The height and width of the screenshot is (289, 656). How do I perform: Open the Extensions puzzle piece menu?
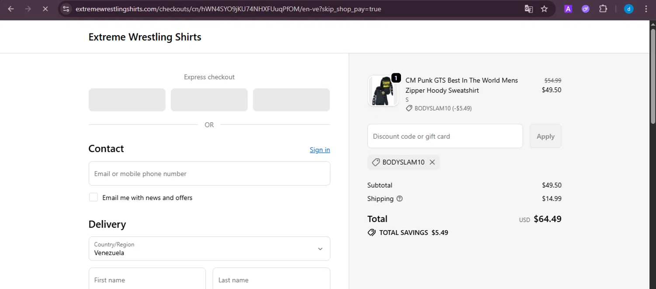603,9
